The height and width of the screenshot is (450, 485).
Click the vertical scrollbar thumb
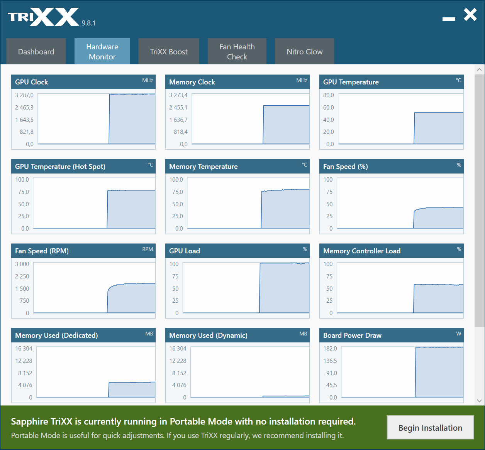coord(479,201)
